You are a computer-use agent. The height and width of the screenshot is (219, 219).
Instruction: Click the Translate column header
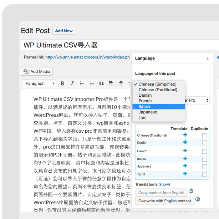tap(179, 129)
